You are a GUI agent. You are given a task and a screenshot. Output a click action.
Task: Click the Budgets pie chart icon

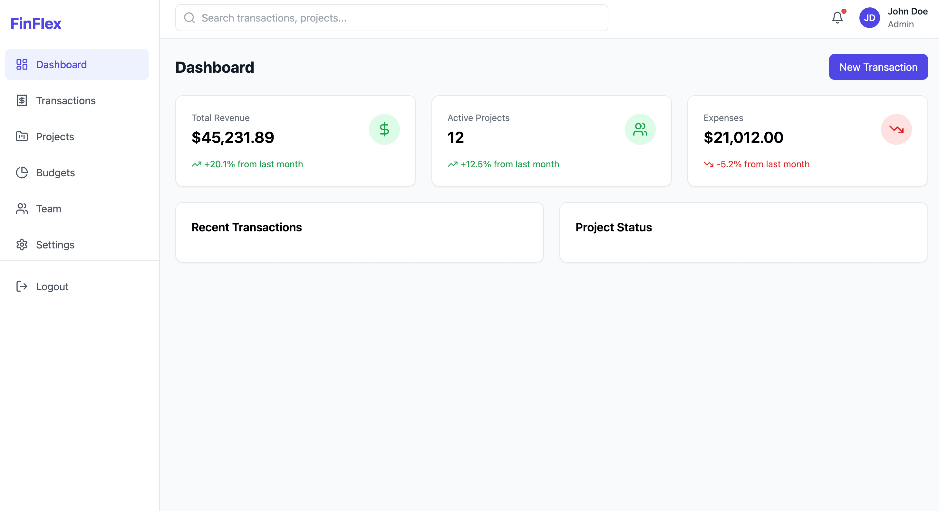click(22, 172)
